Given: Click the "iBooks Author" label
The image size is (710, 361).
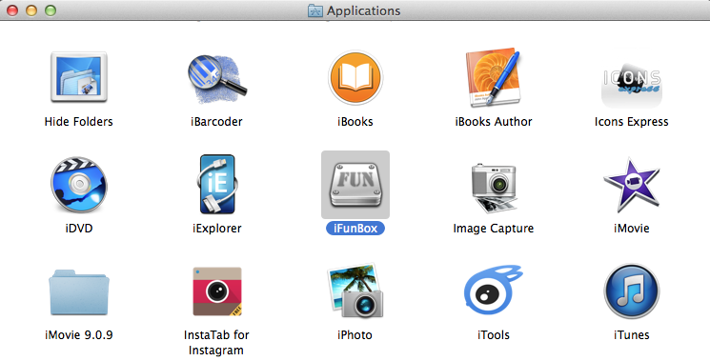Looking at the screenshot, I should 494,122.
